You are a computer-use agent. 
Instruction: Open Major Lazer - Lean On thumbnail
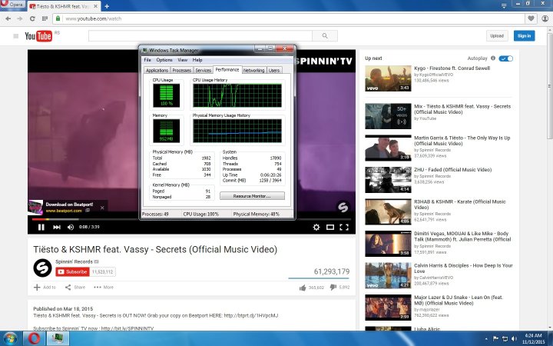(388, 308)
